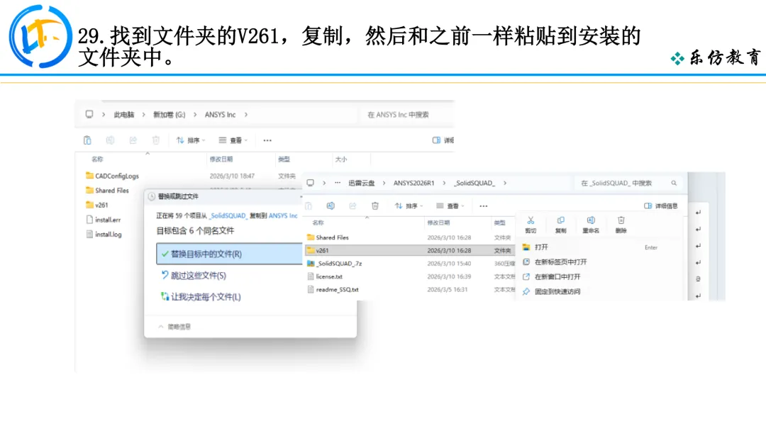Click the search magnifier in _SolidSQUAD_ search box
The width and height of the screenshot is (766, 431).
[x=674, y=183]
